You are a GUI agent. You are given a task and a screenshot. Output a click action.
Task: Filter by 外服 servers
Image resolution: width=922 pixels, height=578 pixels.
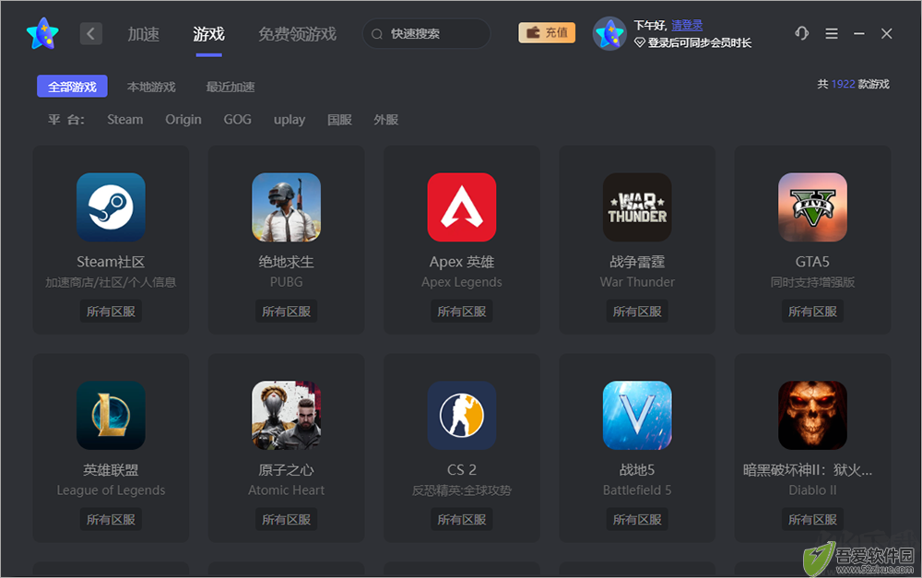pyautogui.click(x=385, y=120)
